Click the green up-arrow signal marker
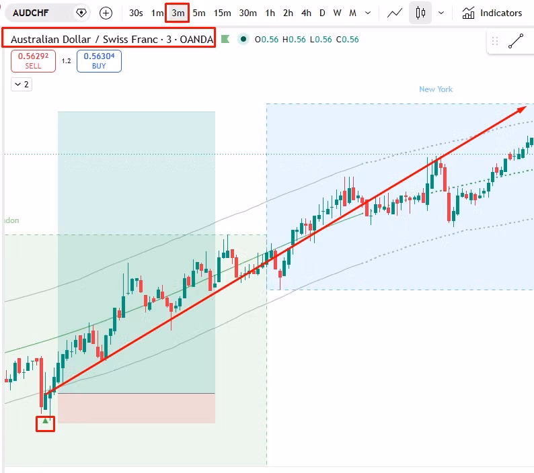 pos(45,421)
